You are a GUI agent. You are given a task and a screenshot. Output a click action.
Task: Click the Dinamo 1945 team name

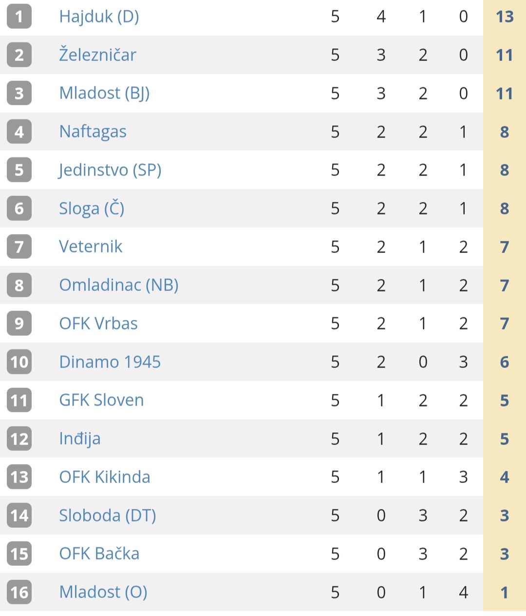click(110, 362)
